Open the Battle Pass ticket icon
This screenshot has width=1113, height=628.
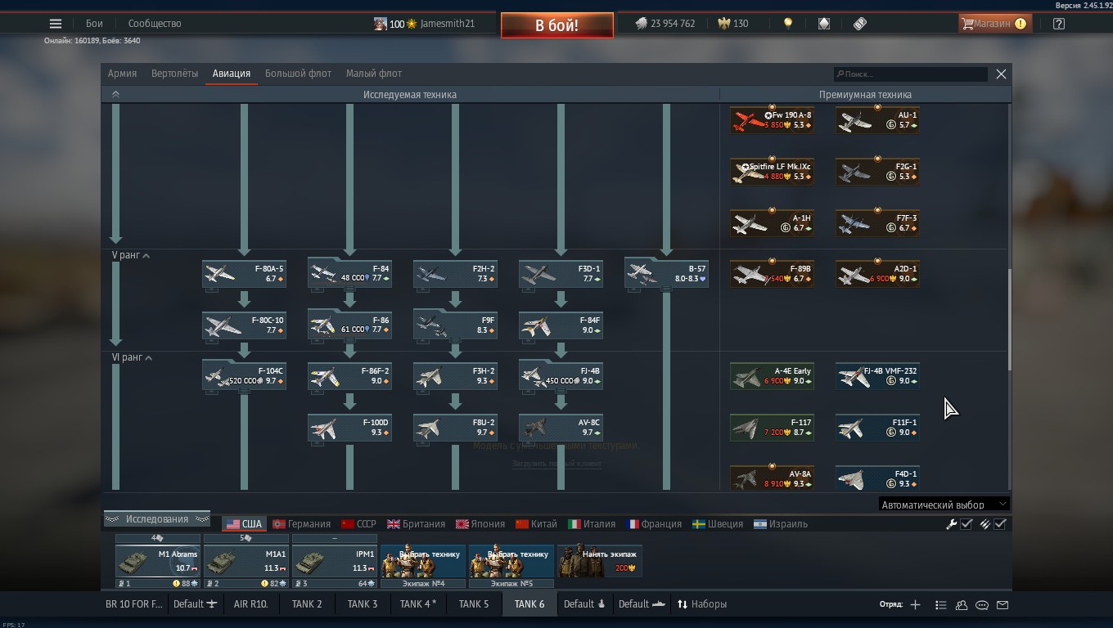[x=860, y=24]
